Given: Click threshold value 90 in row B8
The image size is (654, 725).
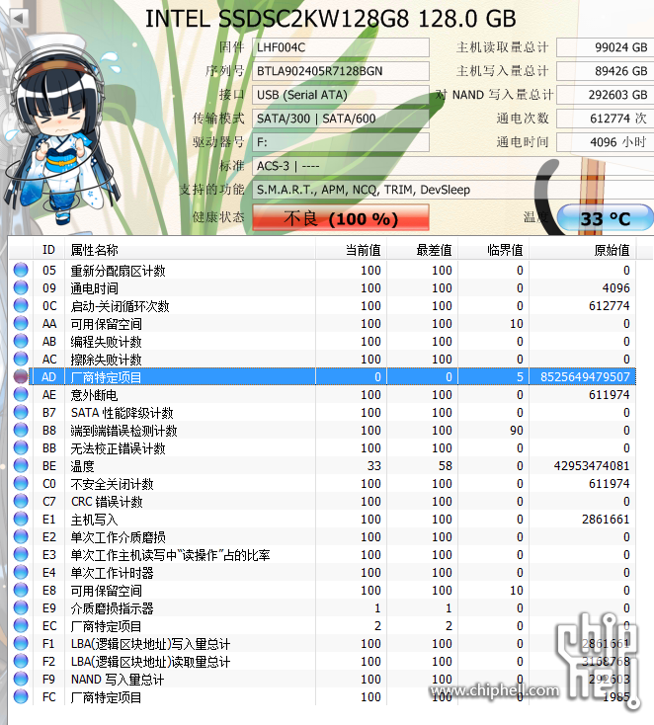Looking at the screenshot, I should pos(516,431).
